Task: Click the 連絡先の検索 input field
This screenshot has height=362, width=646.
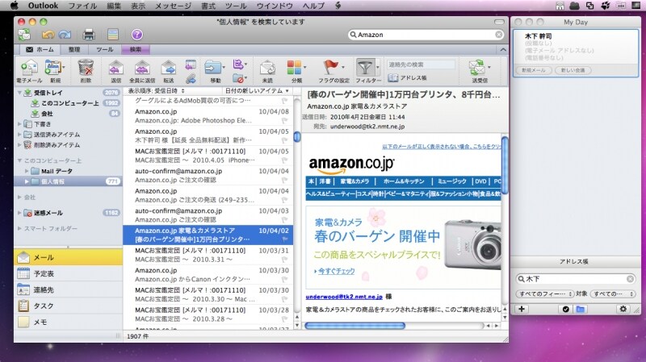Action: coord(421,64)
